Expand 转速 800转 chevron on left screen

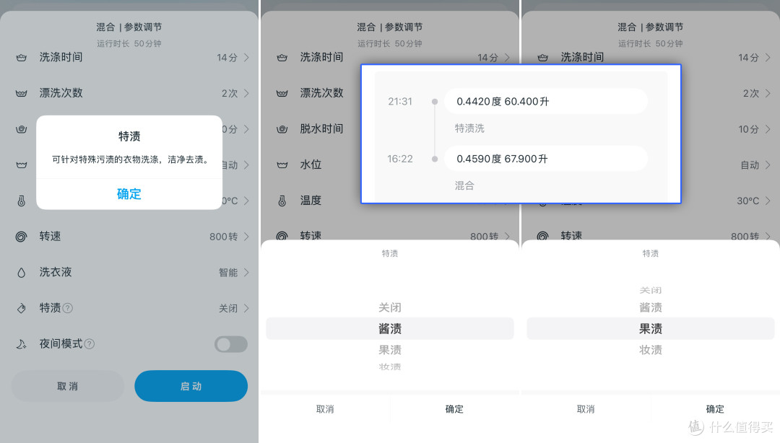click(x=246, y=237)
